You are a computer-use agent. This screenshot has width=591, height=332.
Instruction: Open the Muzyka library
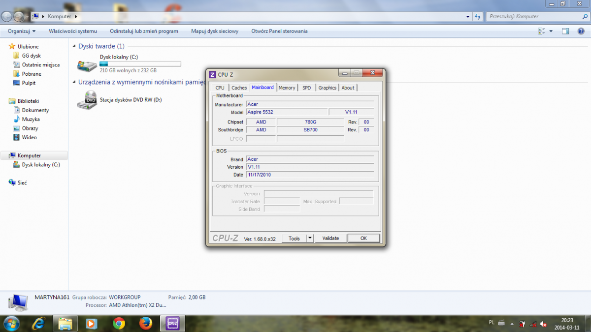(x=31, y=119)
